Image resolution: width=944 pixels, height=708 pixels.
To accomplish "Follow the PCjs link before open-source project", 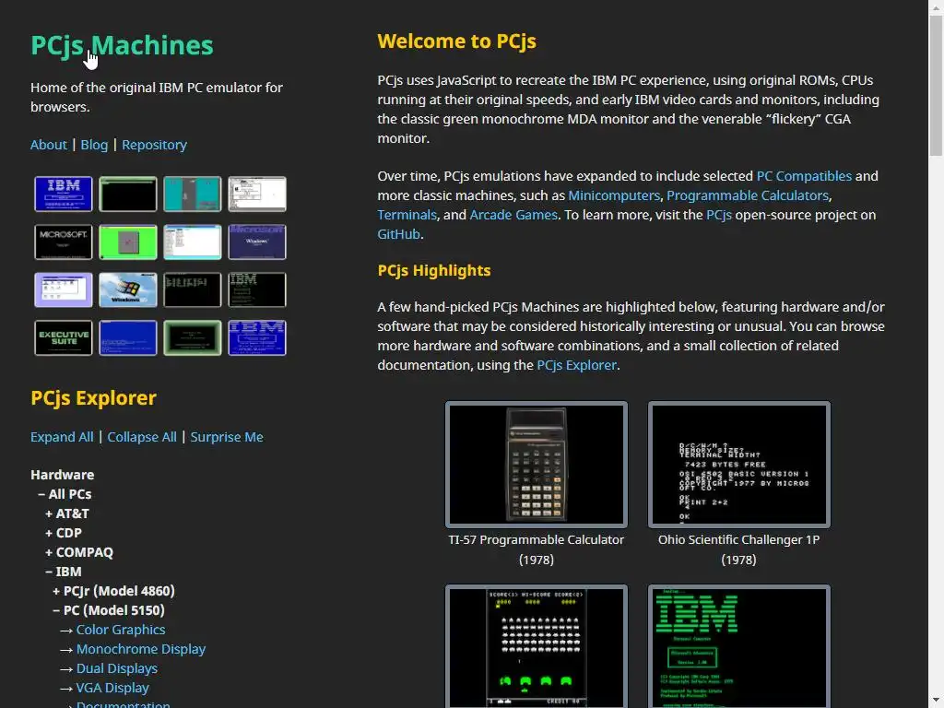I will click(719, 214).
